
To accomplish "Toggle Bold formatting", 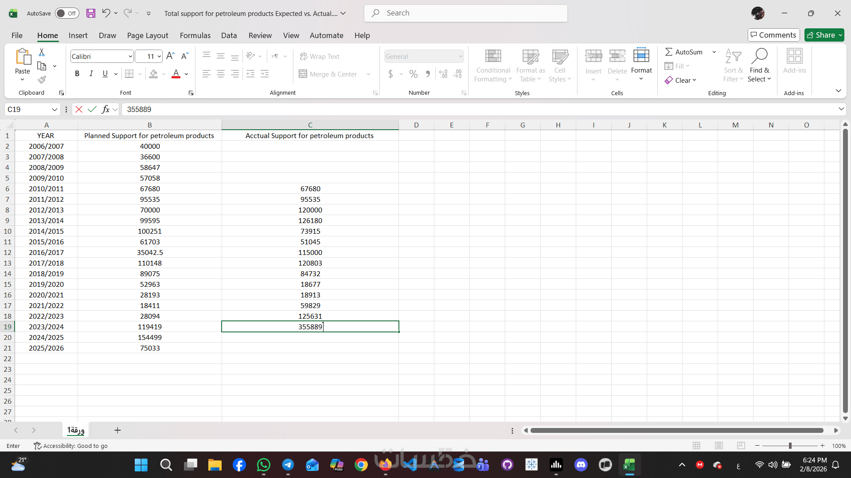I will coord(77,74).
